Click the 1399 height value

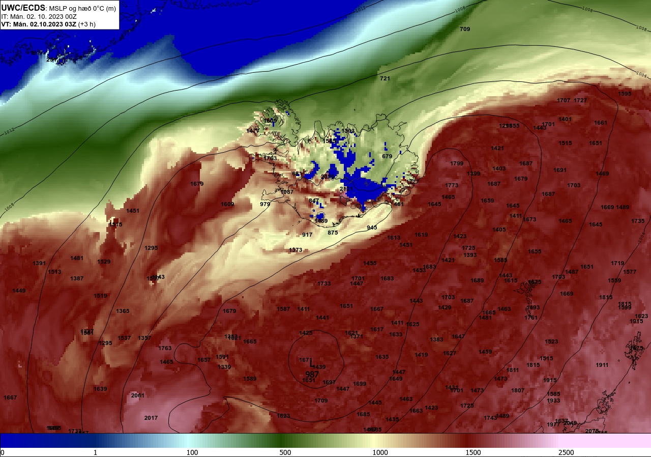click(x=474, y=174)
